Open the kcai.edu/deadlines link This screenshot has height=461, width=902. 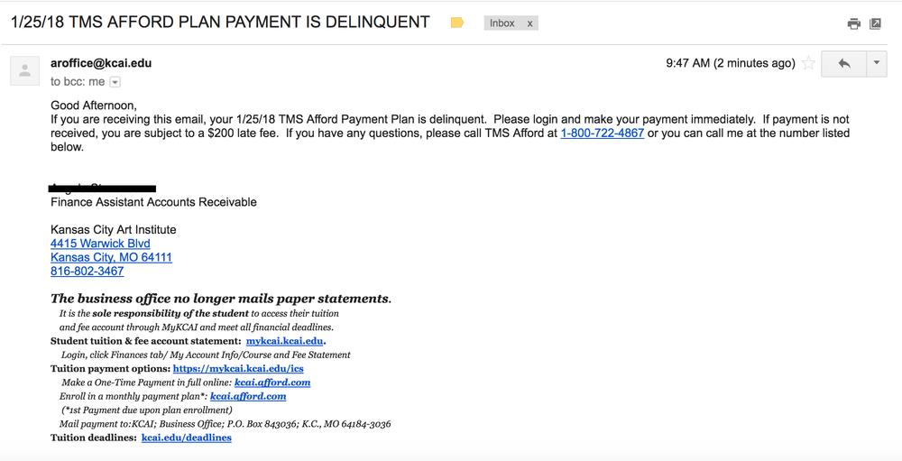click(187, 438)
